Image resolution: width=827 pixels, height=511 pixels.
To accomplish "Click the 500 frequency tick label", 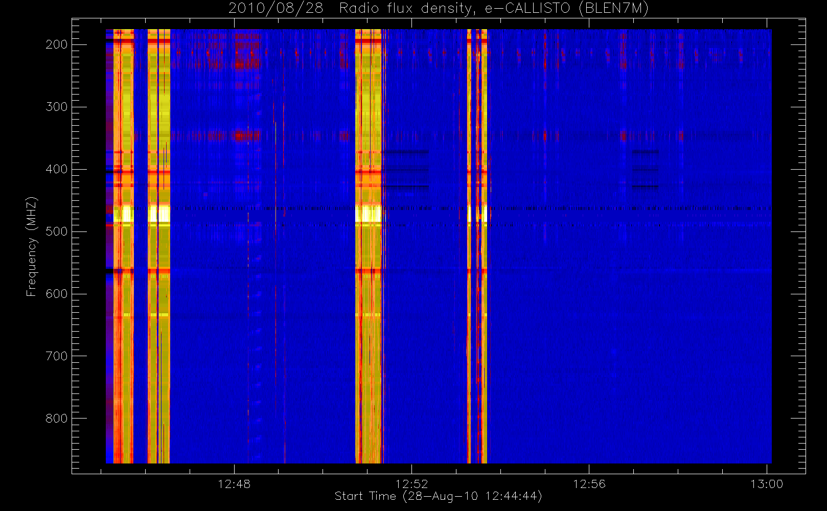I will click(x=57, y=231).
